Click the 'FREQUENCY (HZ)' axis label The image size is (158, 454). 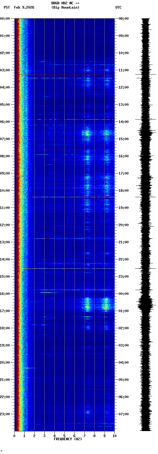click(68, 439)
